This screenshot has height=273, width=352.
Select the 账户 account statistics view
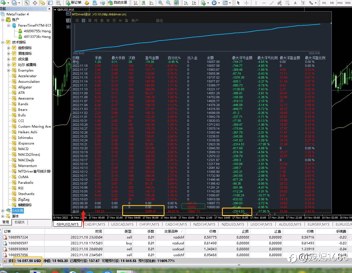click(135, 20)
